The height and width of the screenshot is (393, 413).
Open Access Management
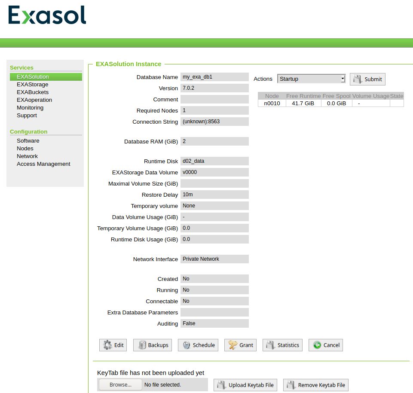43,164
